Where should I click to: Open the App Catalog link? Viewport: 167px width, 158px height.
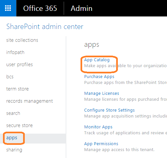(97, 60)
